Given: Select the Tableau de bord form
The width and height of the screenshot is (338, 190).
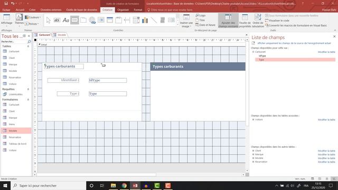Looking at the screenshot, I should tap(17, 144).
